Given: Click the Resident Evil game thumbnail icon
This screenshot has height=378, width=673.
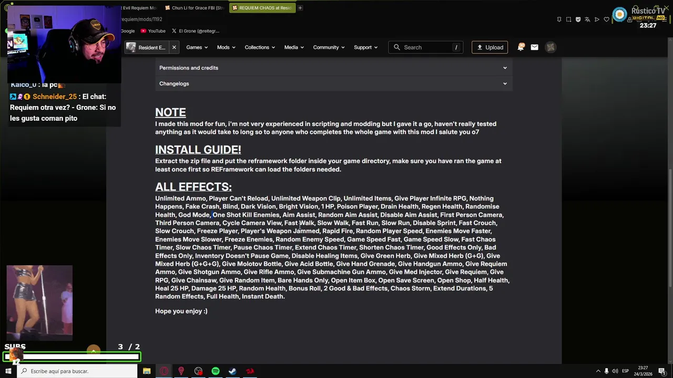Looking at the screenshot, I should 131,47.
